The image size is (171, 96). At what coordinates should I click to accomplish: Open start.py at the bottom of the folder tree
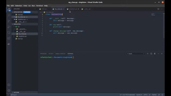(x=25, y=39)
